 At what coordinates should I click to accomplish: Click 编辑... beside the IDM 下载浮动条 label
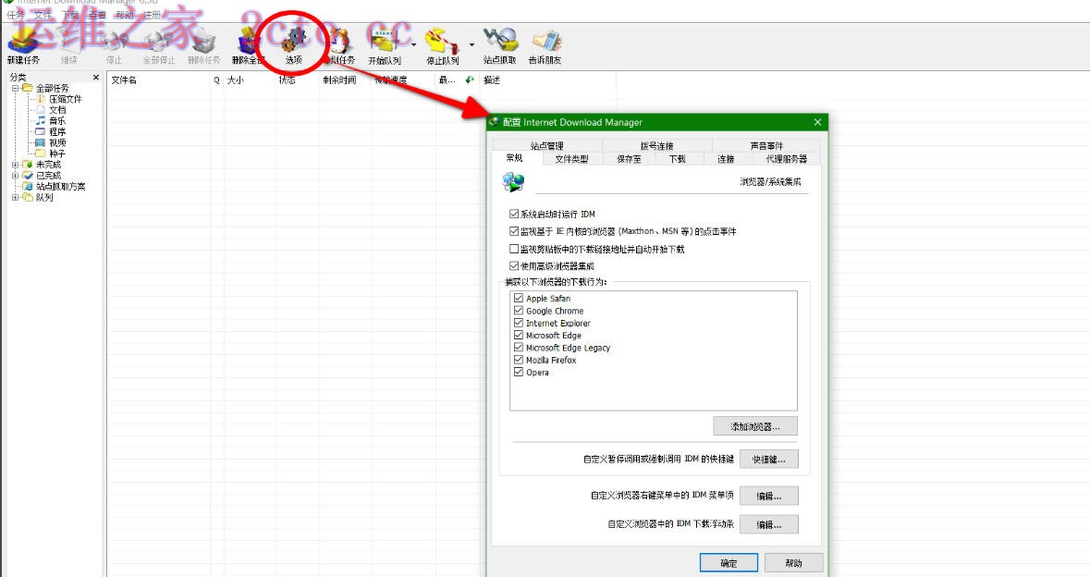[768, 524]
